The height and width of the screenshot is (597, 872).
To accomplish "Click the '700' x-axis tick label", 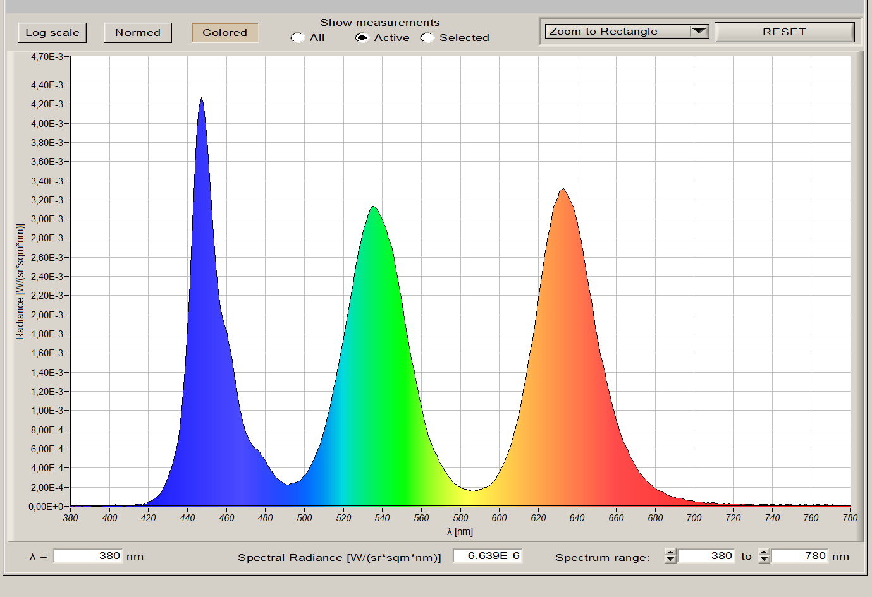I will pyautogui.click(x=694, y=518).
